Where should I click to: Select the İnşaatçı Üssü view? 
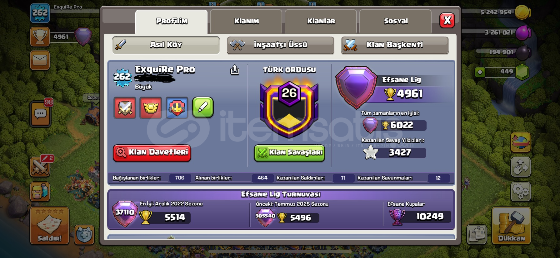pyautogui.click(x=280, y=45)
